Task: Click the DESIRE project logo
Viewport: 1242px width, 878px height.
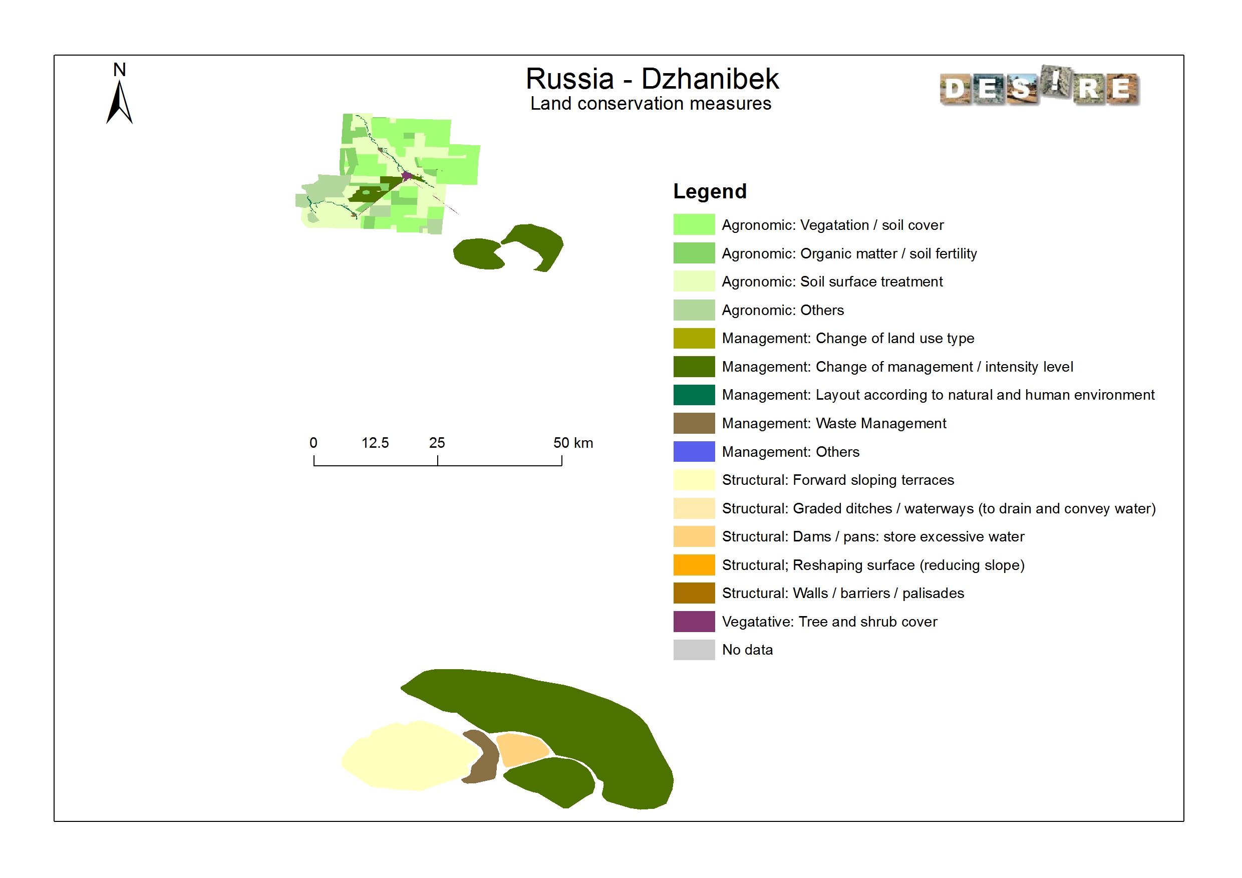Action: click(1039, 87)
